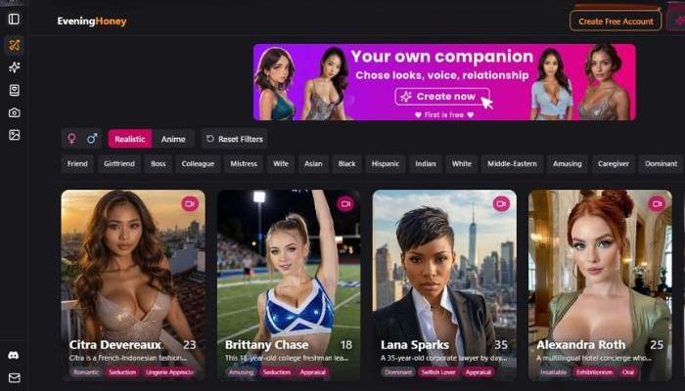Open the book-style sidebar icon
Image resolution: width=685 pixels, height=391 pixels.
click(14, 90)
